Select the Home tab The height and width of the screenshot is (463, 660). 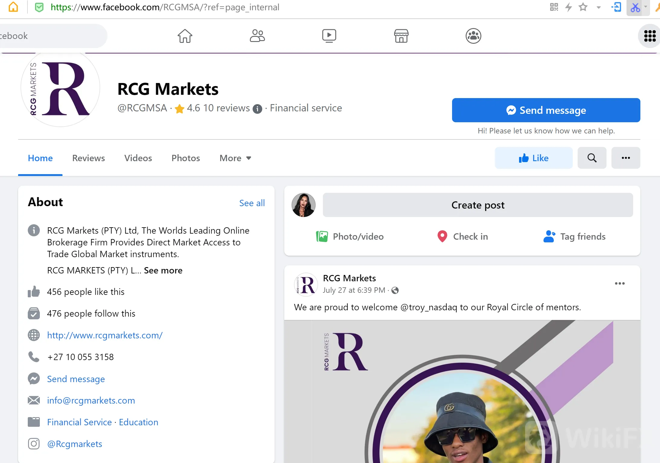pos(40,158)
